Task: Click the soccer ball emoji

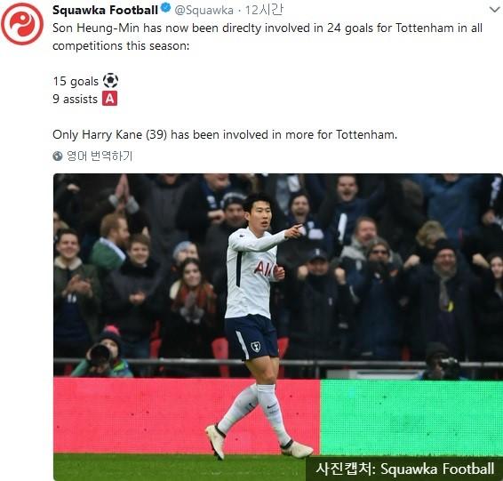Action: point(110,81)
